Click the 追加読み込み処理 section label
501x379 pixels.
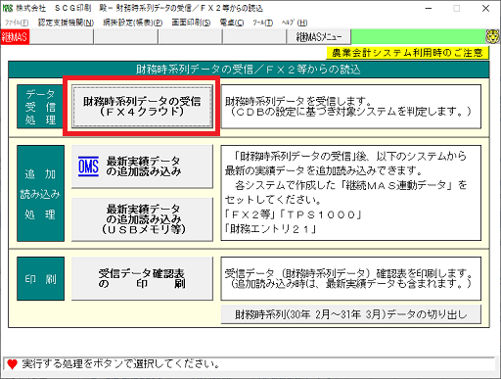(x=40, y=194)
